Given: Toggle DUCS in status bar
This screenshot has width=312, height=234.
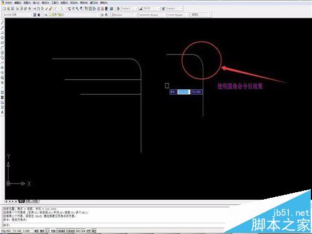Looking at the screenshot, I should [x=78, y=231].
